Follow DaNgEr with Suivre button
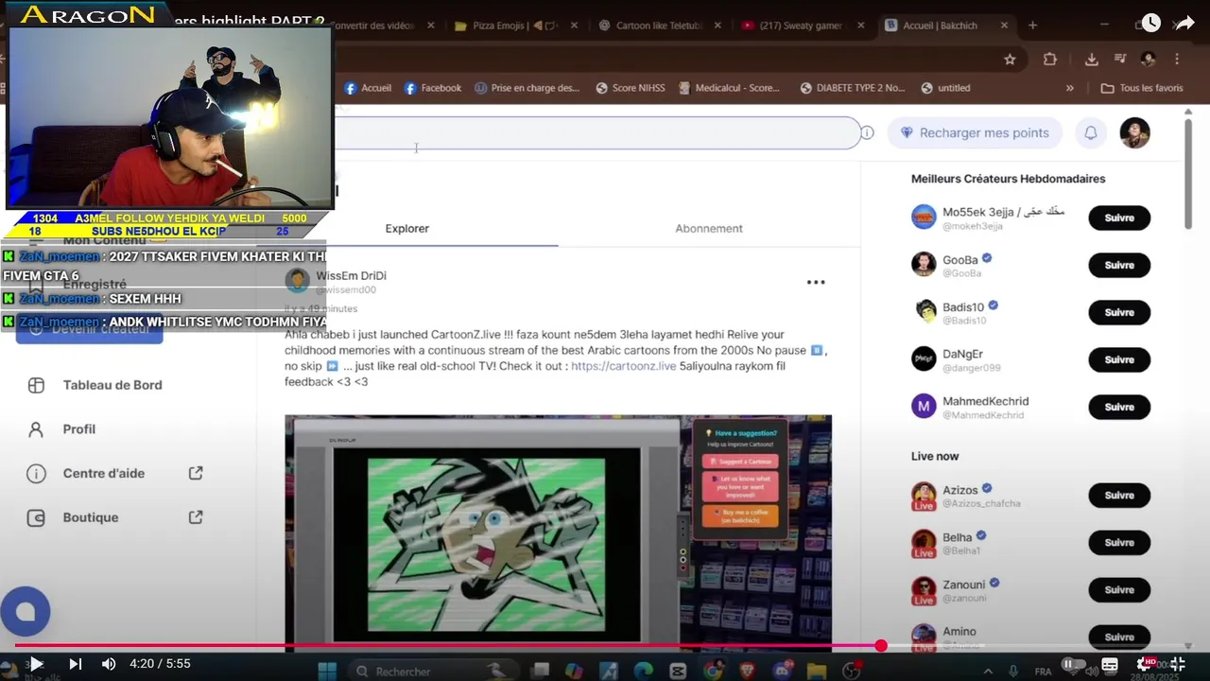The image size is (1210, 681). [x=1119, y=359]
